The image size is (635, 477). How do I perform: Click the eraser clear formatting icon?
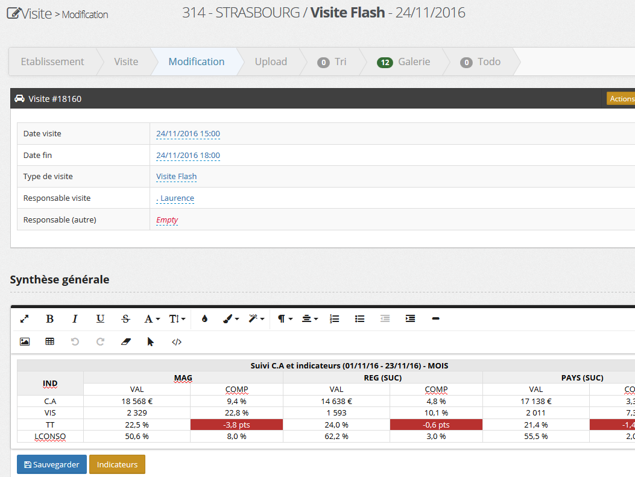(x=125, y=342)
